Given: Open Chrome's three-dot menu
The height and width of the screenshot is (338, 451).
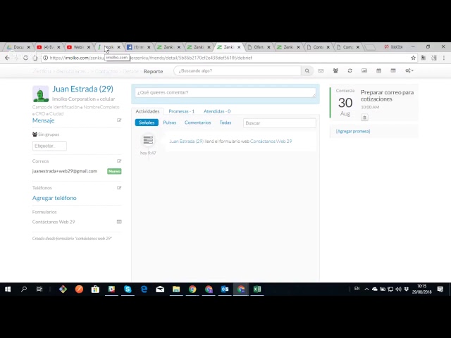Looking at the screenshot, I should (x=444, y=58).
